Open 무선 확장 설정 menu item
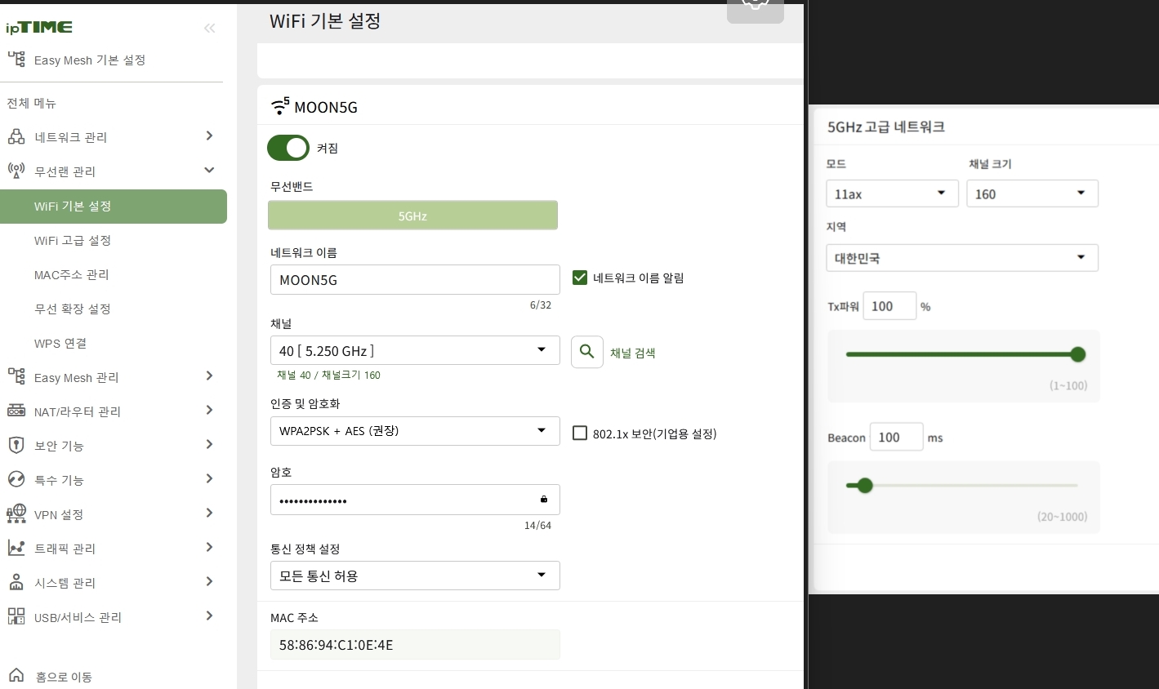Screen dimensions: 1159x689 73,309
